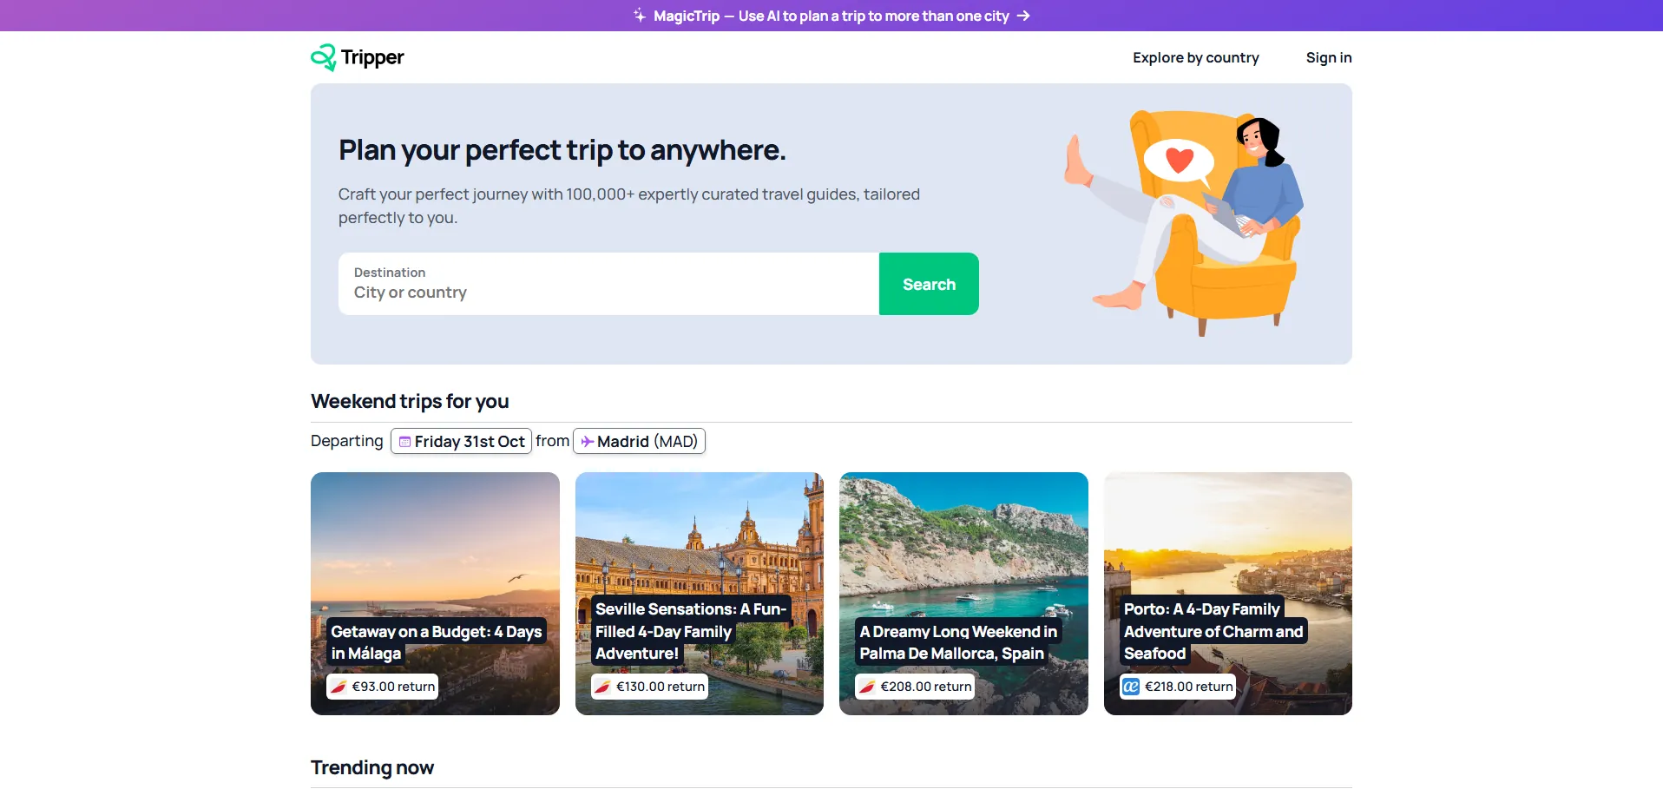The image size is (1663, 789).
Task: Focus the Destination city or country field
Action: click(x=608, y=293)
